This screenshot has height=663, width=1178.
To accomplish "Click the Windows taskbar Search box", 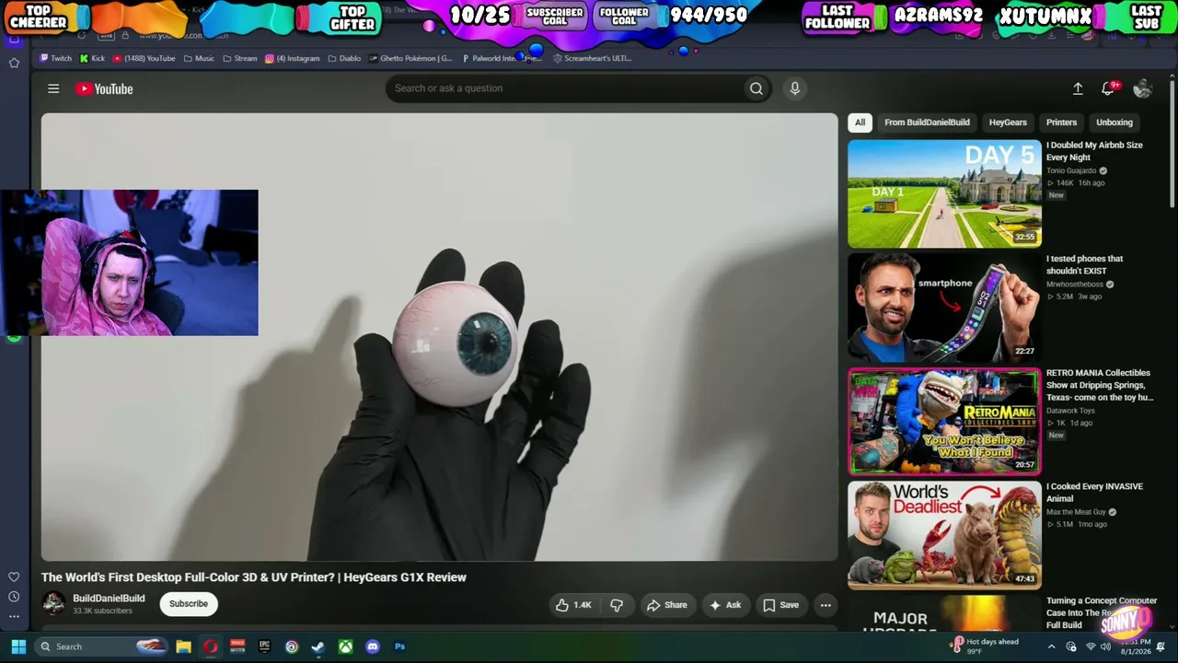I will [x=102, y=646].
